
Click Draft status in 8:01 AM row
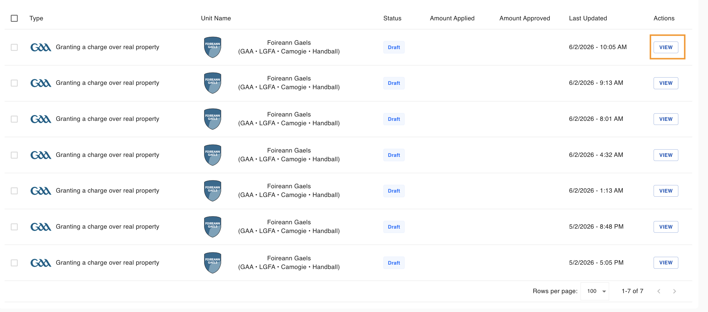(x=394, y=119)
